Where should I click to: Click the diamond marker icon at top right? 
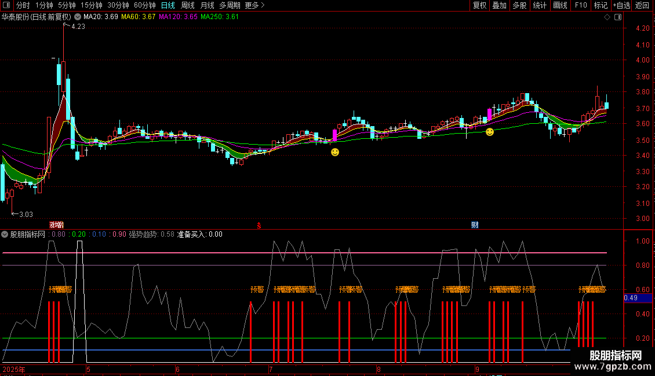coord(607,17)
